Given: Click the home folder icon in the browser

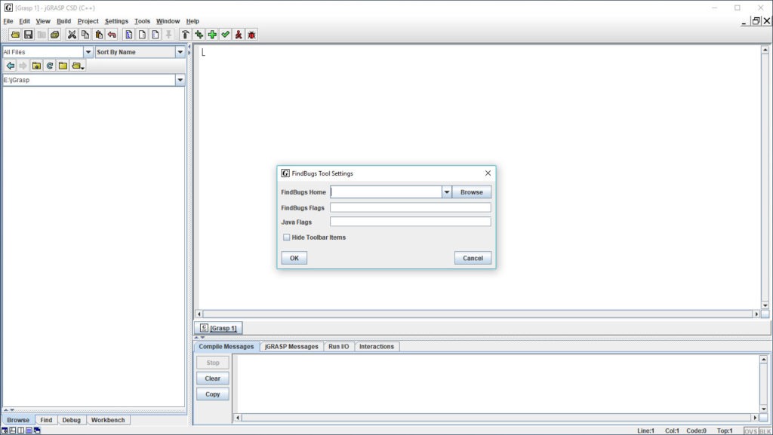Looking at the screenshot, I should click(36, 66).
